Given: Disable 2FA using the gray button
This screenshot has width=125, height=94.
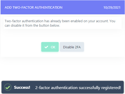Looking at the screenshot, I should (x=72, y=47).
